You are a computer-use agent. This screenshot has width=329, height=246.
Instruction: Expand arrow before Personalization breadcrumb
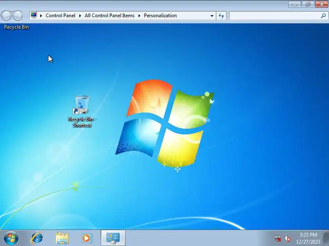coord(139,16)
